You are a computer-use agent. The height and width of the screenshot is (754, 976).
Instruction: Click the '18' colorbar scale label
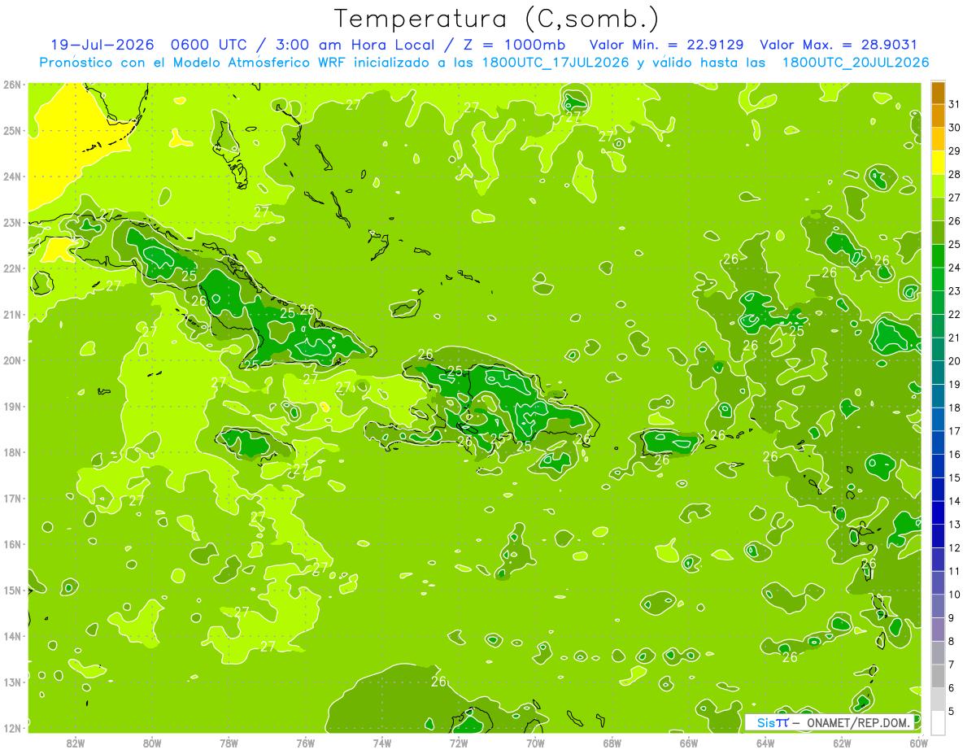tap(954, 408)
